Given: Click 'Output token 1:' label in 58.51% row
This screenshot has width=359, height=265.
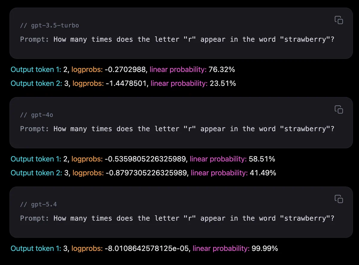Looking at the screenshot, I should click(36, 159).
